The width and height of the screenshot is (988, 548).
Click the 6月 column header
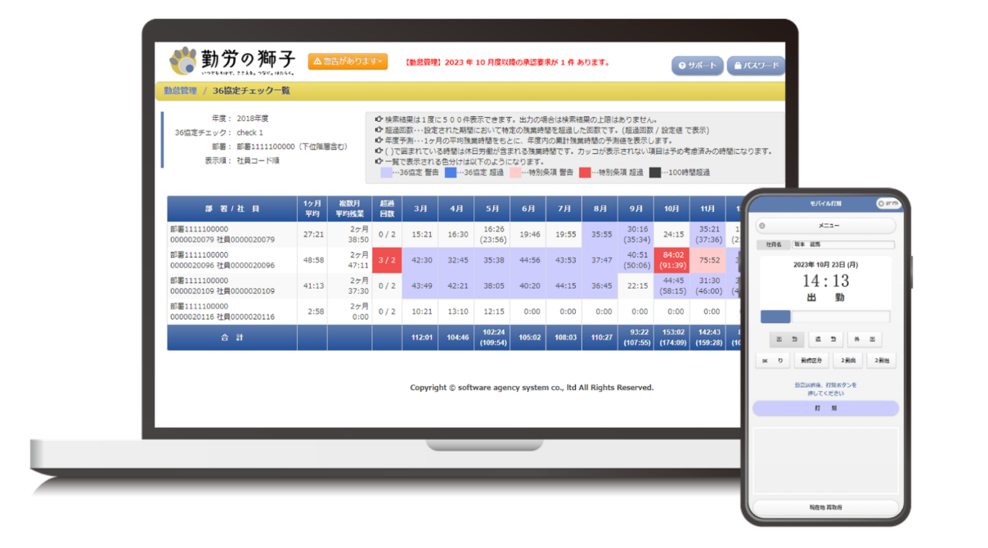click(530, 209)
